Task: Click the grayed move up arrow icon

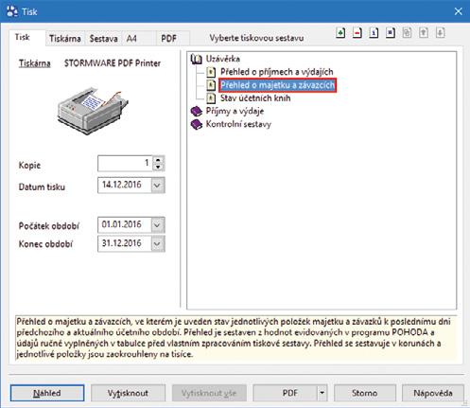Action: (x=424, y=33)
